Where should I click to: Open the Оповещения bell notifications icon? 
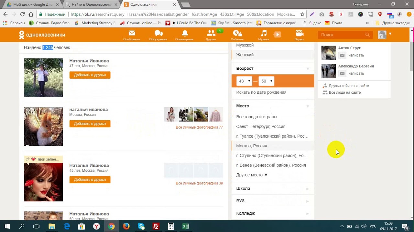[184, 35]
